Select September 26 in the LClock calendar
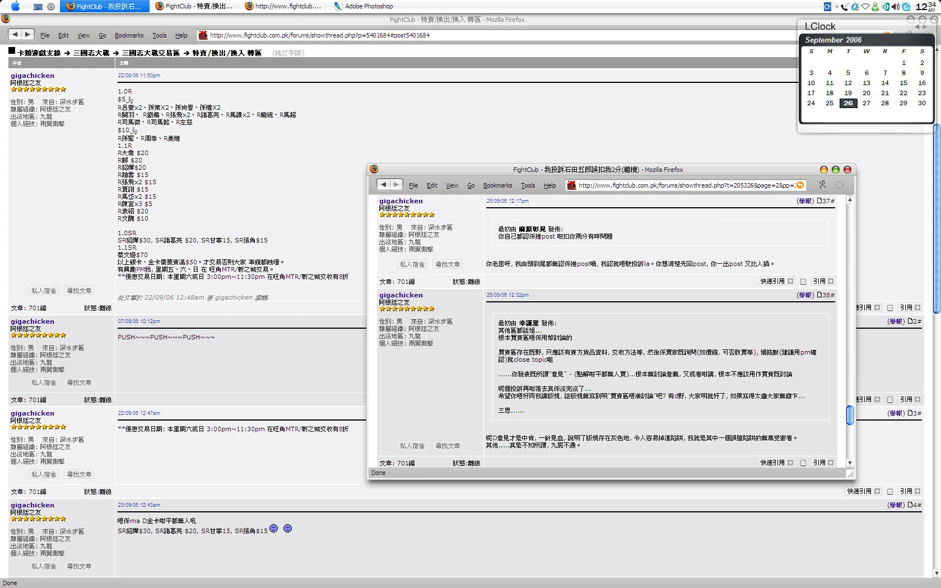941x588 pixels. pos(848,103)
